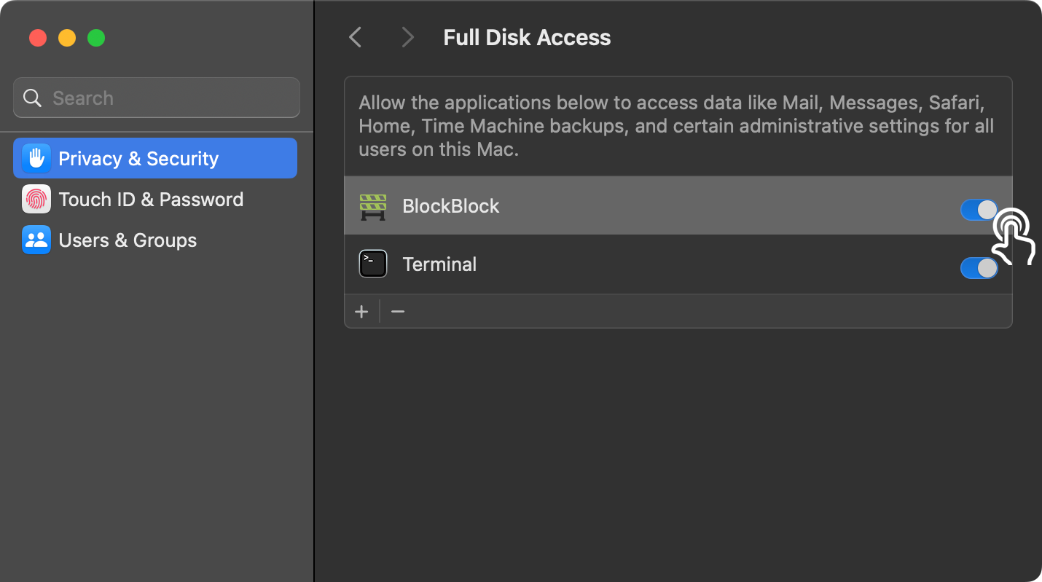This screenshot has width=1042, height=582.
Task: Open Touch ID & Password settings
Action: [x=155, y=199]
